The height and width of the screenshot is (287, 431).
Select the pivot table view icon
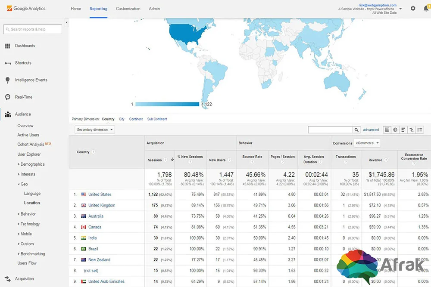(420, 130)
